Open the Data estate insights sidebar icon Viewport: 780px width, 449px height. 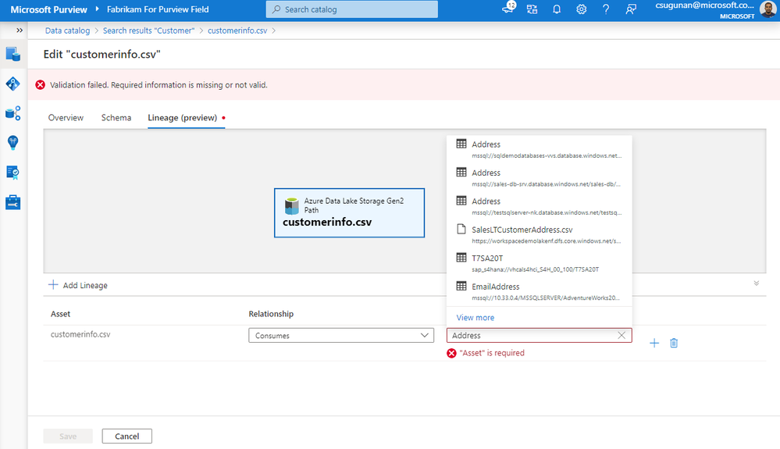click(13, 113)
